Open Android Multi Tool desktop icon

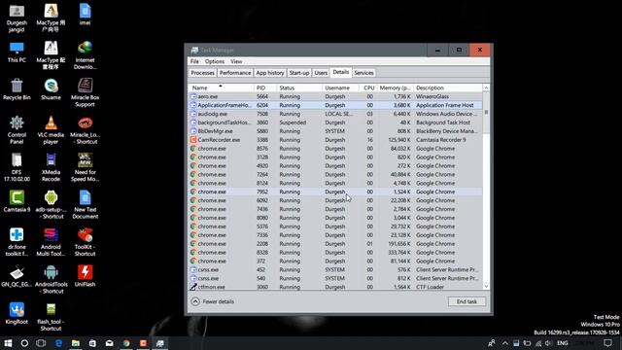pos(51,242)
